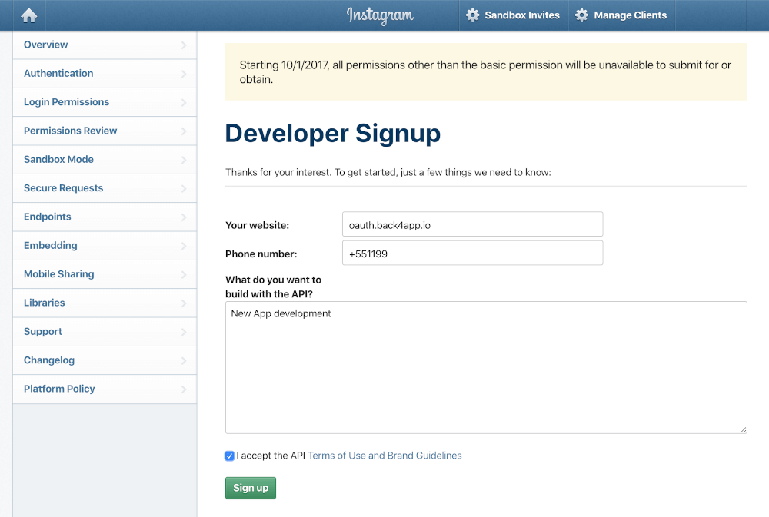
Task: Click chevron on Authentication row
Action: click(x=184, y=74)
